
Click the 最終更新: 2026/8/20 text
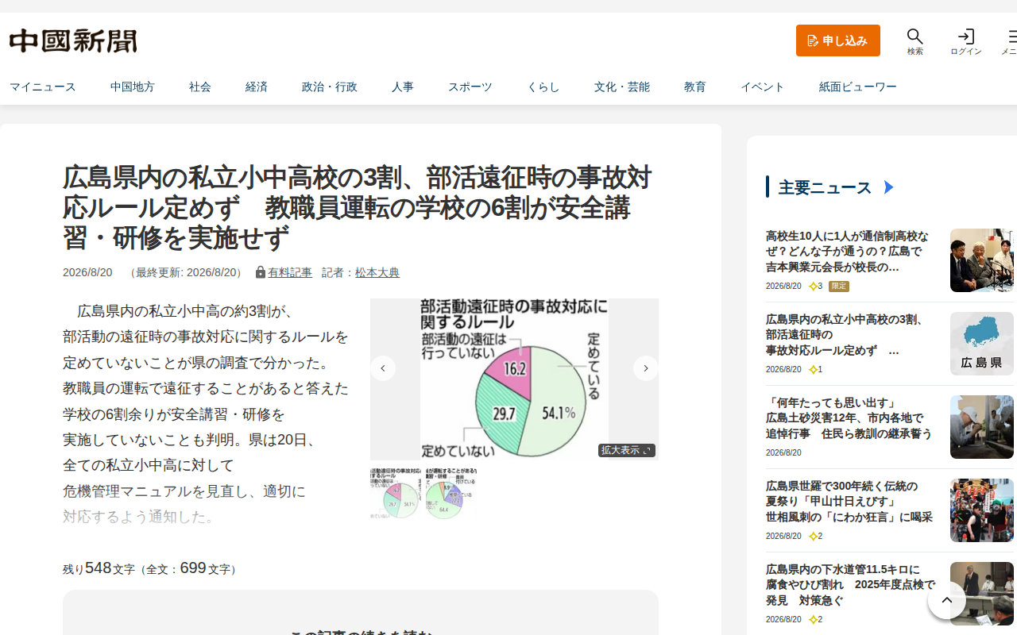click(x=186, y=272)
